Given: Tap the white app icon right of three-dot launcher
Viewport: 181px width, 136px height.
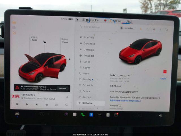Looking at the screenshot, I should [x=108, y=115].
